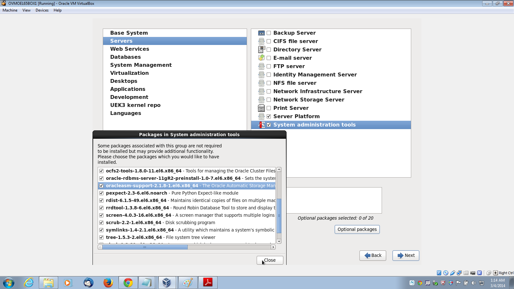The height and width of the screenshot is (289, 514).
Task: Uncheck the oracleasm-support package checkbox
Action: (x=102, y=186)
